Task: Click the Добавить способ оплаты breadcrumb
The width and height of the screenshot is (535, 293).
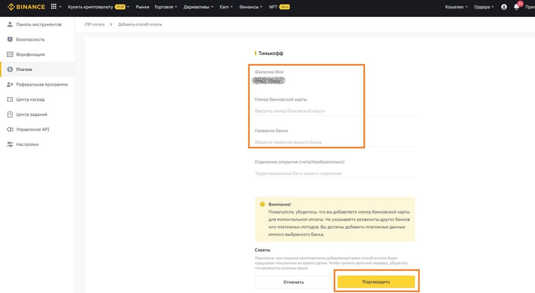Action: click(140, 25)
